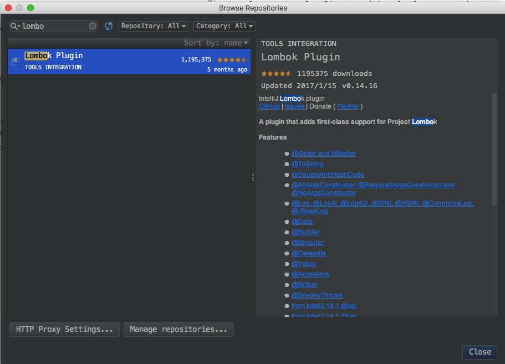Screen dimensions: 505x364
Task: Select the Lombok Plugin list entry
Action: point(129,61)
